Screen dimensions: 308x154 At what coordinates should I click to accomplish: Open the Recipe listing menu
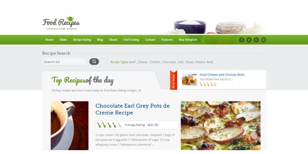point(82,40)
